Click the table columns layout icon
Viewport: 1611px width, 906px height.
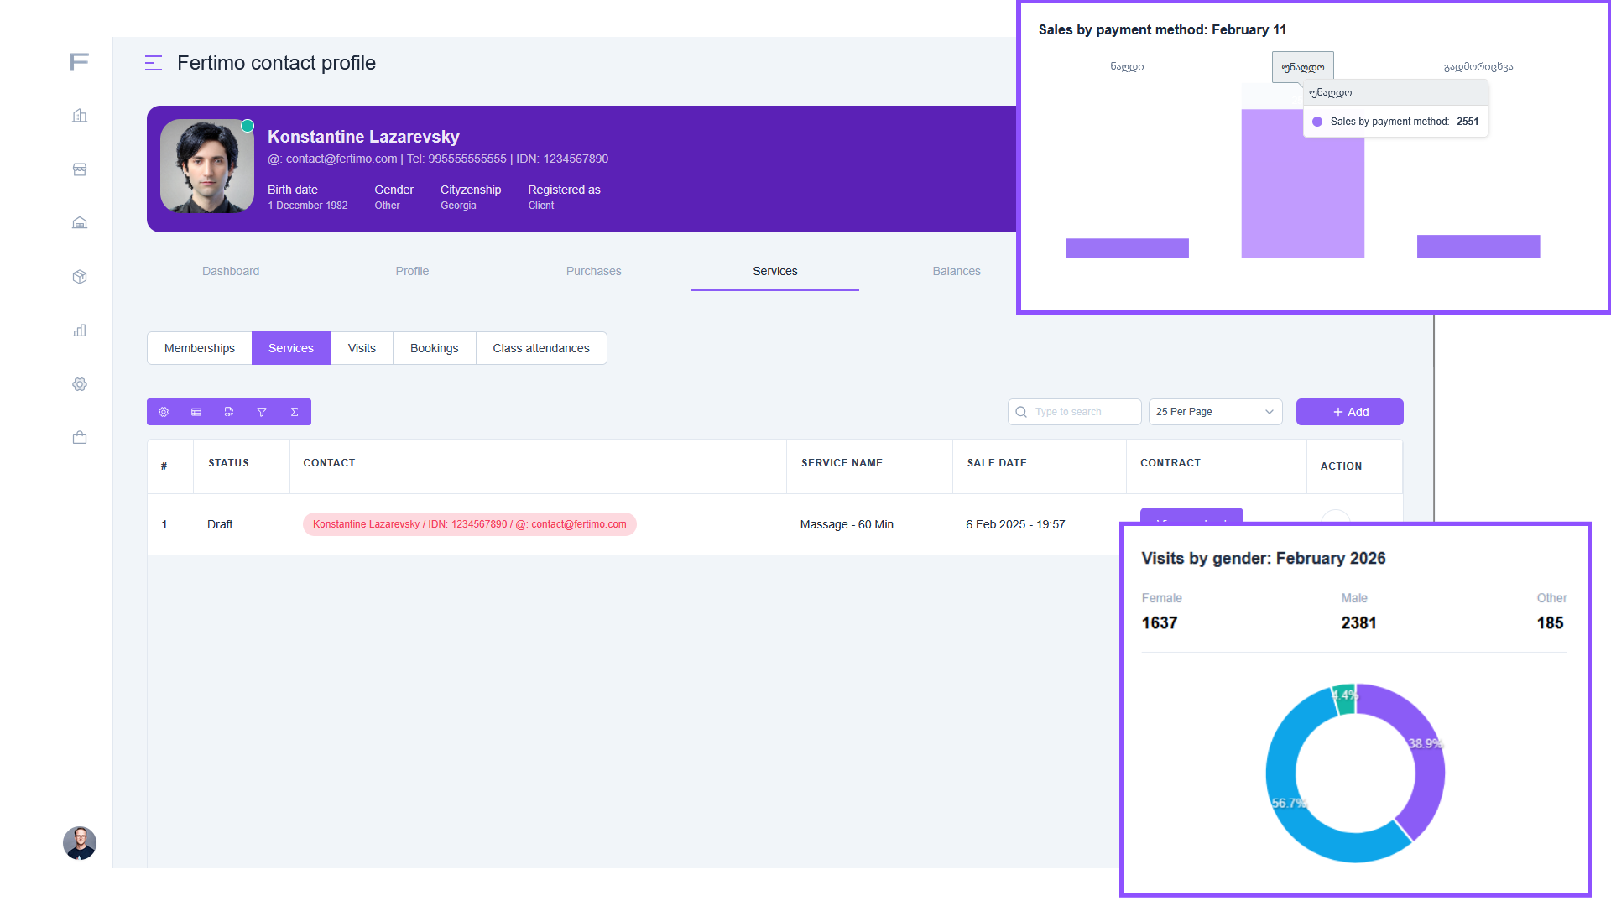coord(196,412)
